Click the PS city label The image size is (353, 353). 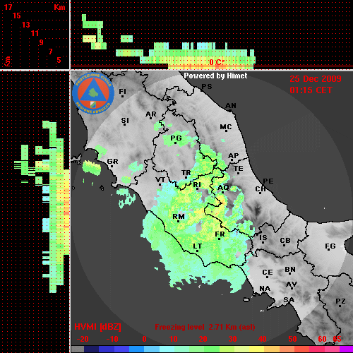[207, 87]
